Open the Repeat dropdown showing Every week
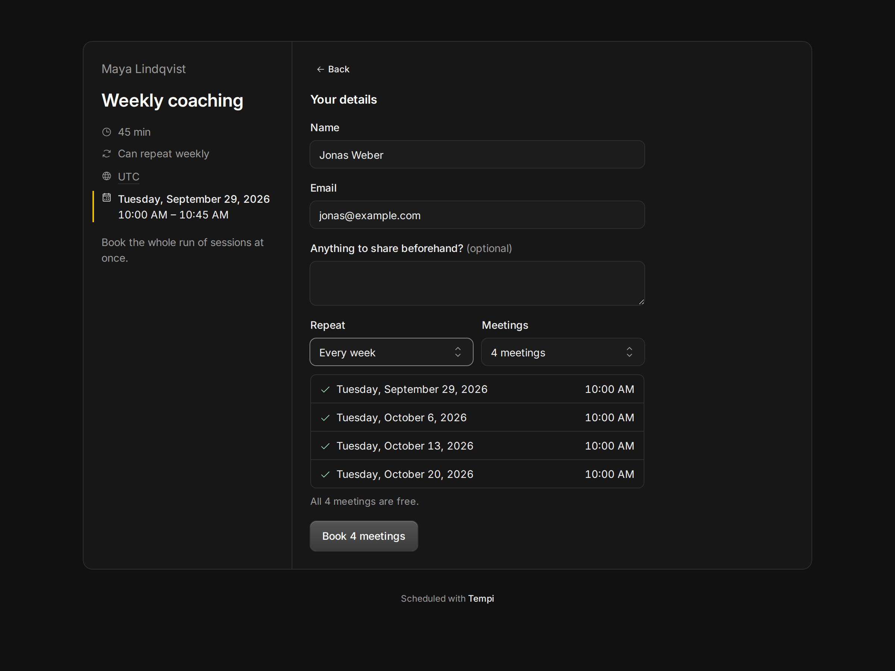This screenshot has width=895, height=671. [x=391, y=352]
